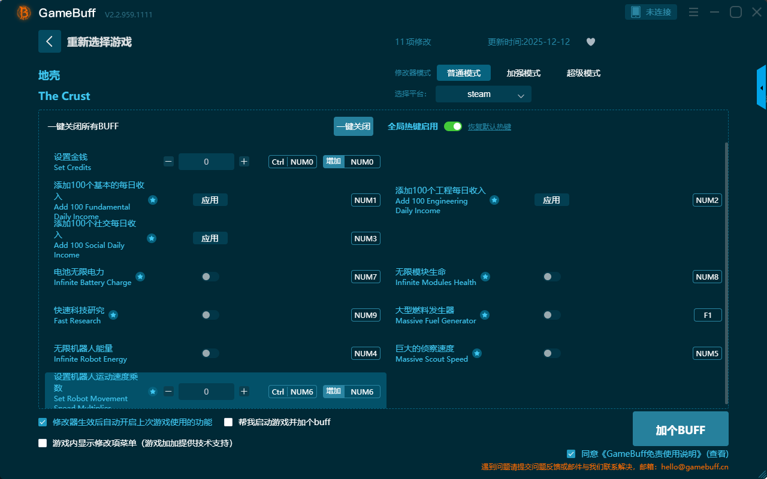Open the hamburger menu in title bar
This screenshot has height=479, width=767.
coord(693,12)
